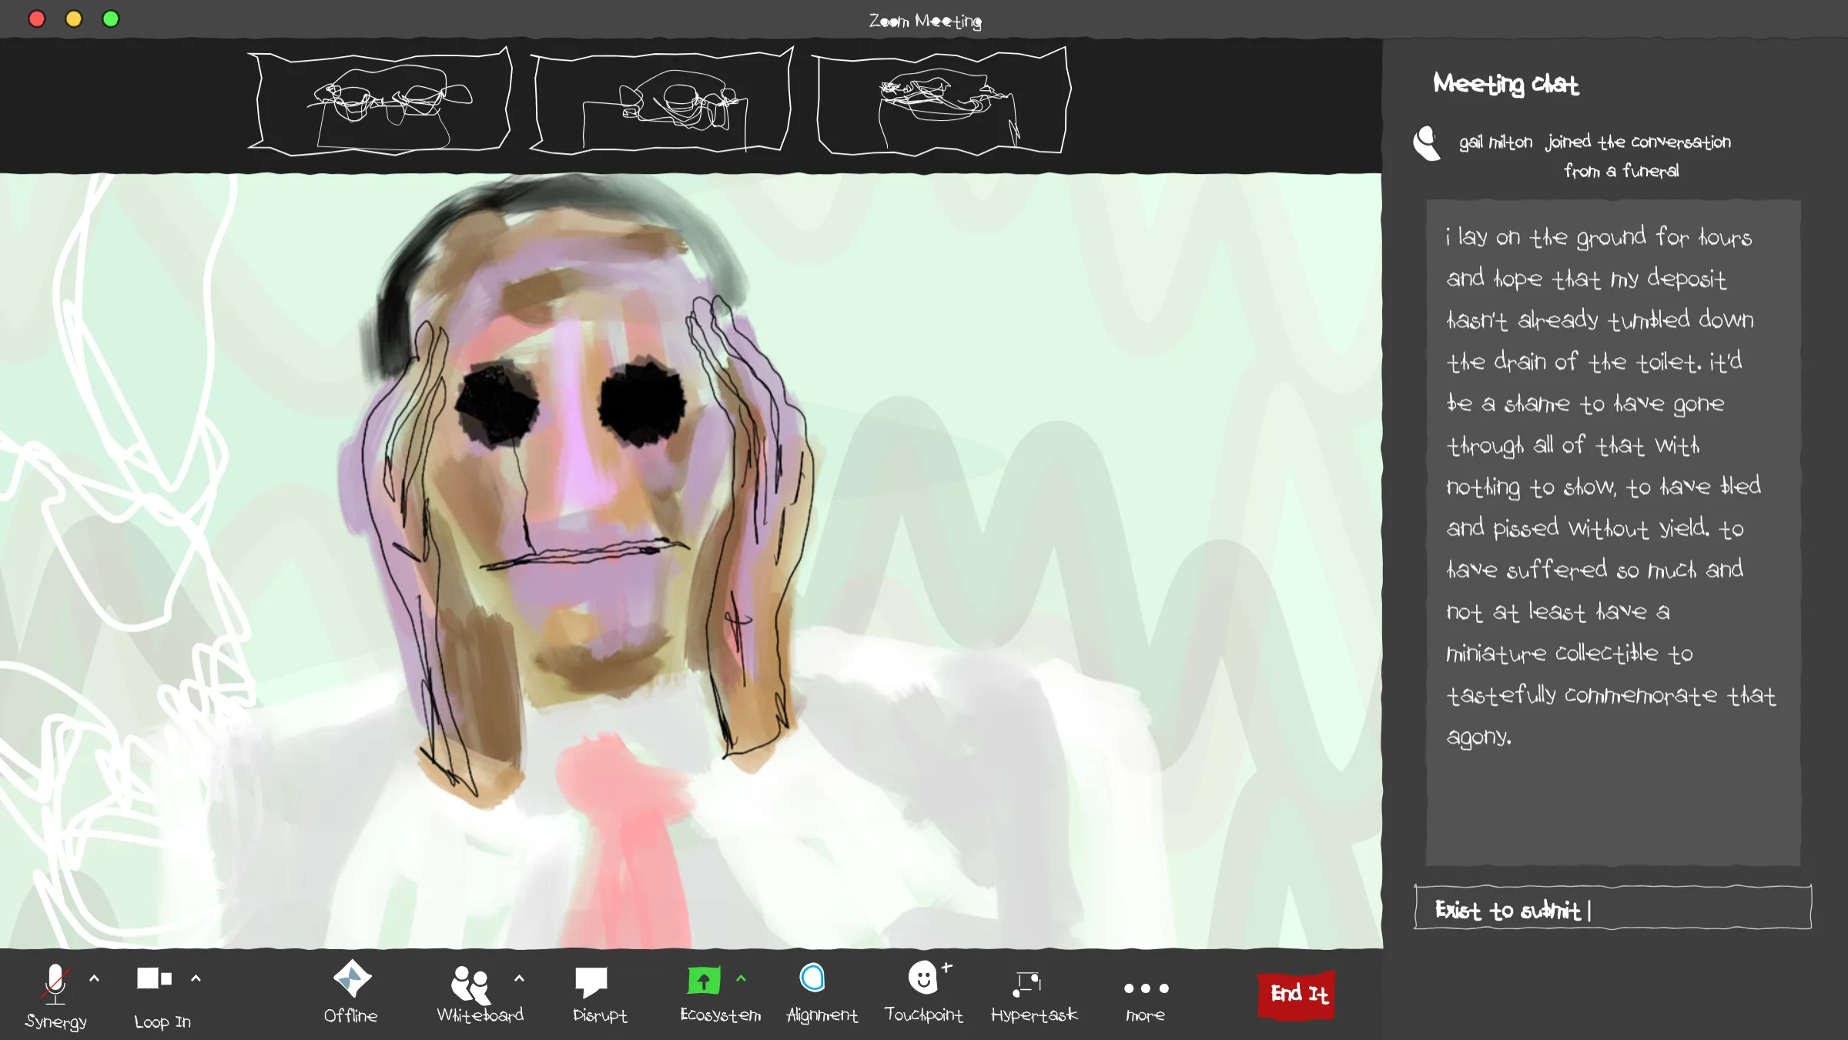Viewport: 1848px width, 1040px height.
Task: Open the Whiteboard participants icon
Action: [x=470, y=984]
